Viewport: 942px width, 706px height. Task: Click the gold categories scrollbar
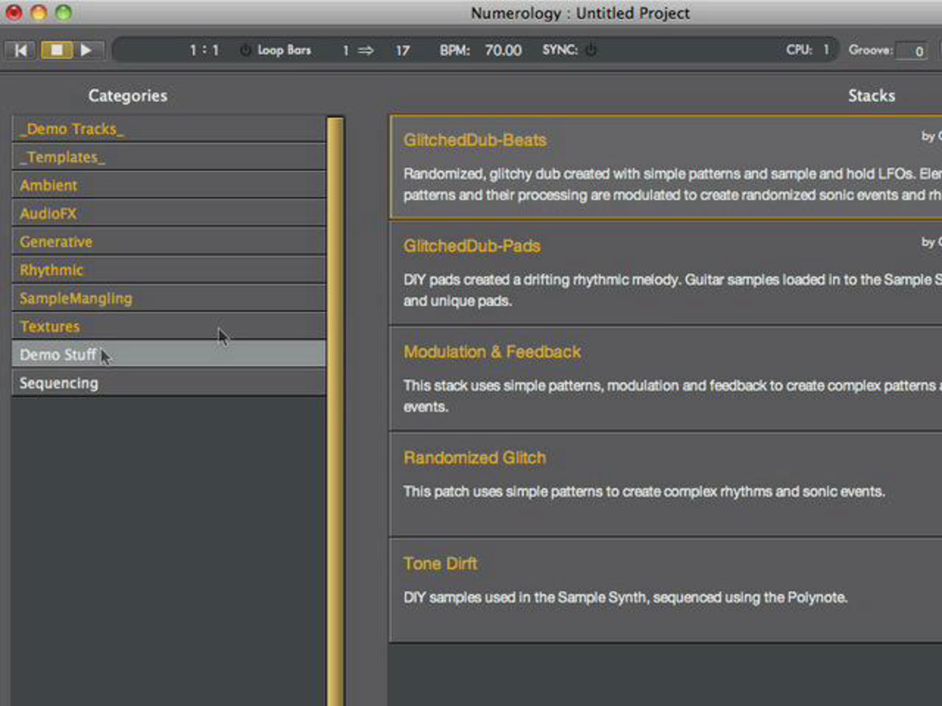tap(336, 411)
